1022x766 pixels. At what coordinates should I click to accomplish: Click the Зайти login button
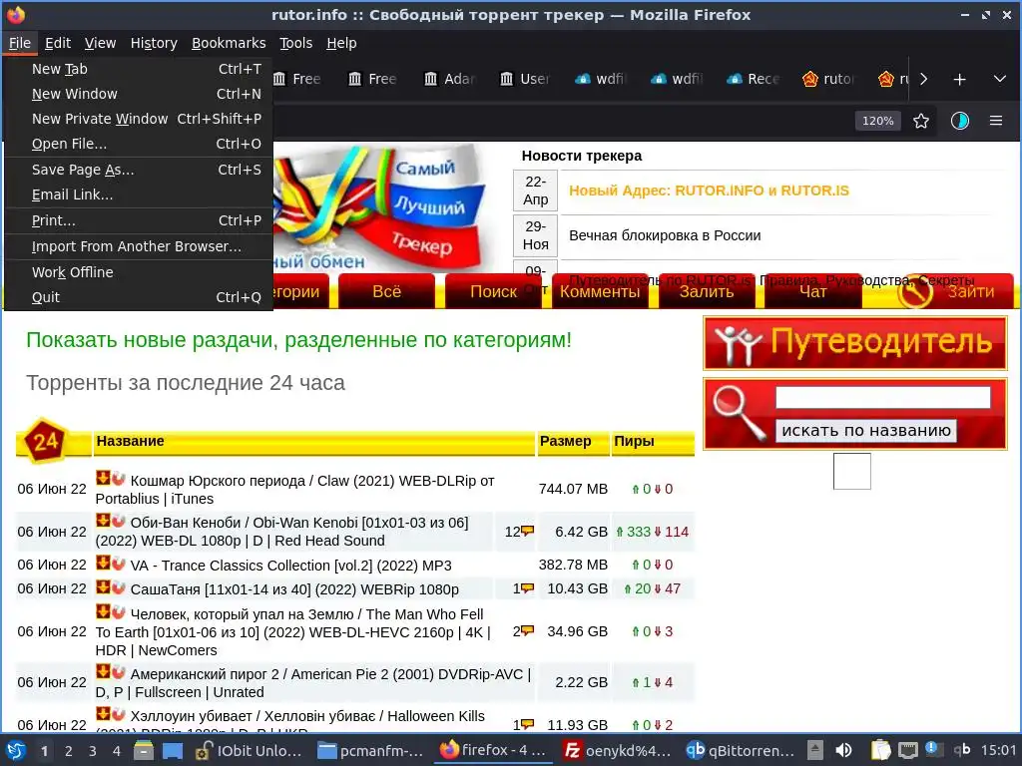point(954,291)
